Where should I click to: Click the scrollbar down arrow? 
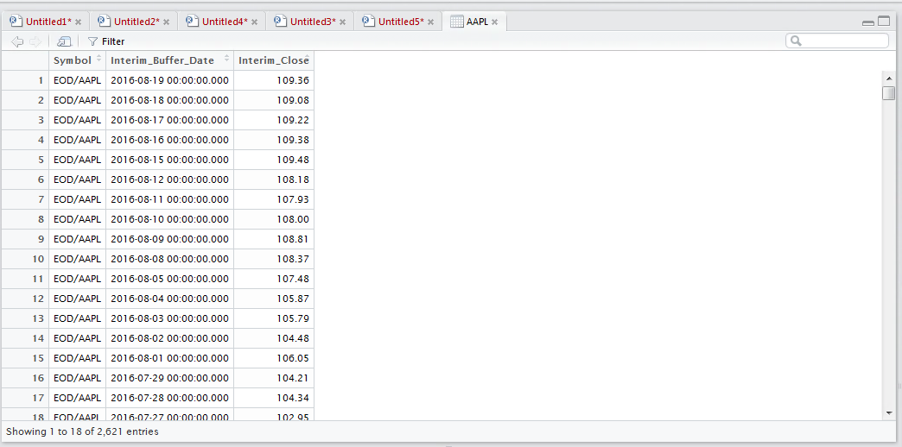(889, 412)
